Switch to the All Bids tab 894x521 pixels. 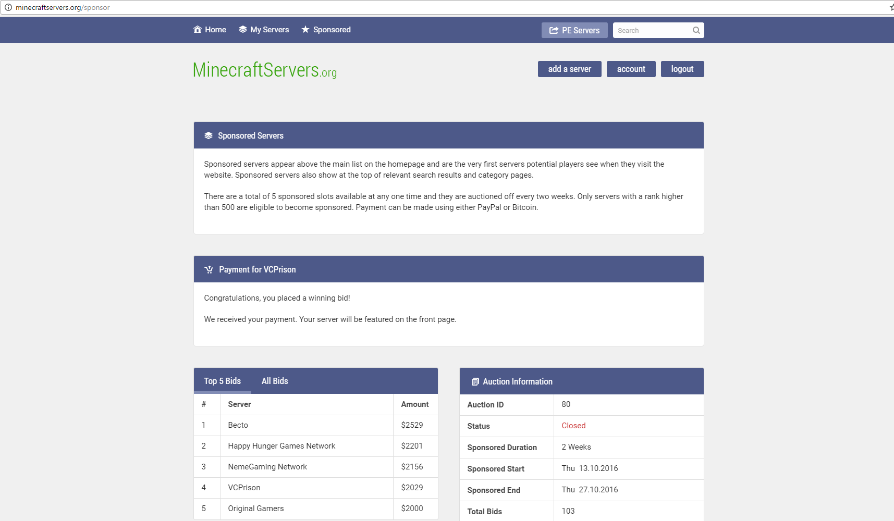pyautogui.click(x=275, y=381)
